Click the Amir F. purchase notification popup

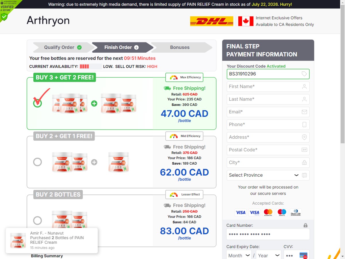coord(52,241)
